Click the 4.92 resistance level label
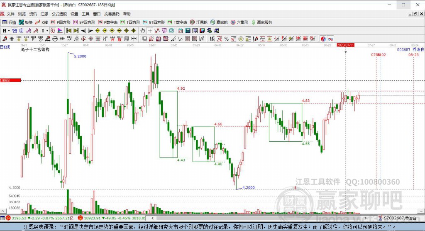 181,88
